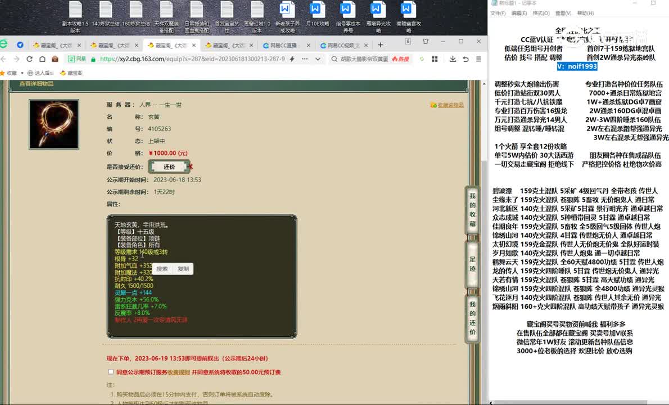Image resolution: width=669 pixels, height=405 pixels.
Task: Click the 我的收藏 side panel tab
Action: click(x=472, y=209)
